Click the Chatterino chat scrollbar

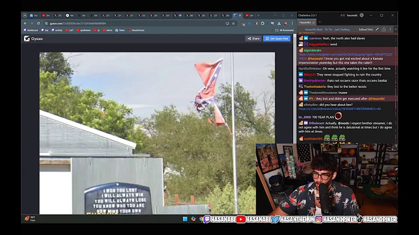[x=396, y=88]
